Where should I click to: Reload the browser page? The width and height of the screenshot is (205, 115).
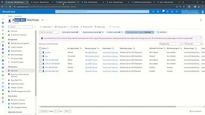(x=10, y=7)
